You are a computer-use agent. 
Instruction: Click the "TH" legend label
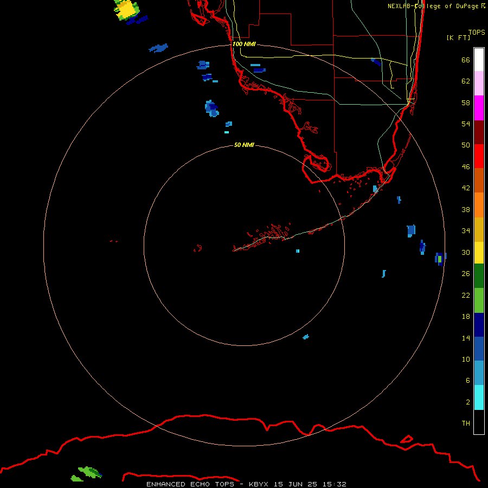(466, 423)
